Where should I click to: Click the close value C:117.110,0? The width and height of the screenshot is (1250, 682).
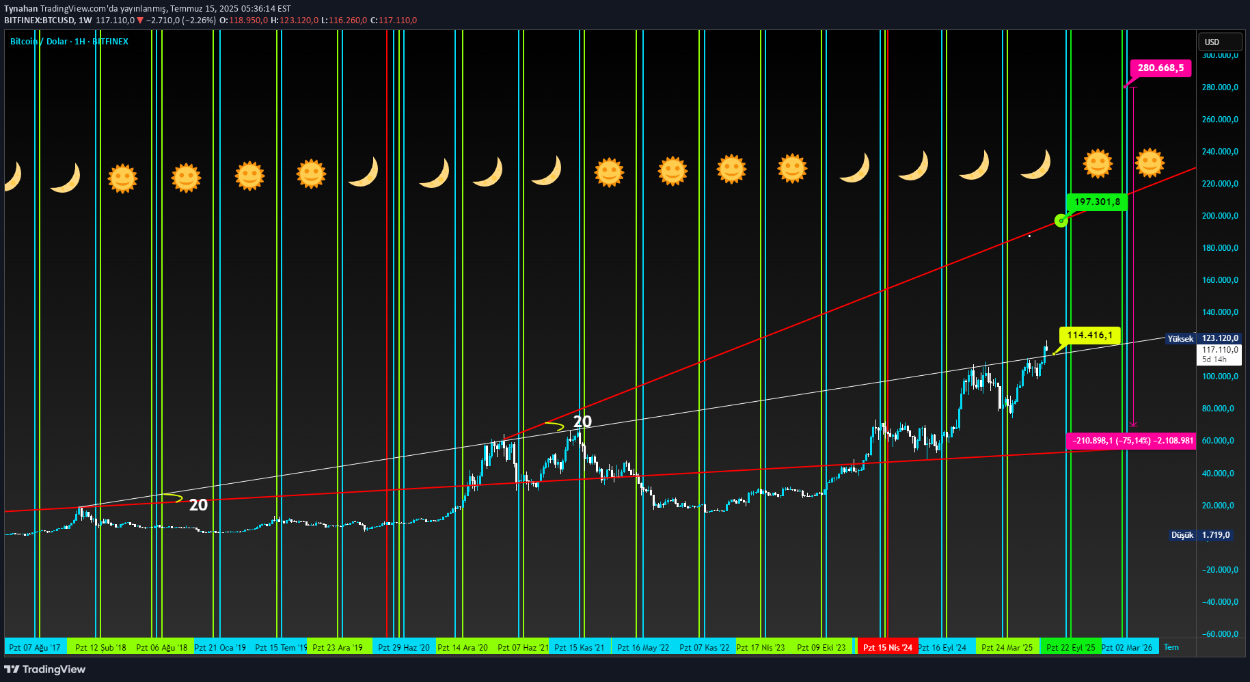pos(394,21)
